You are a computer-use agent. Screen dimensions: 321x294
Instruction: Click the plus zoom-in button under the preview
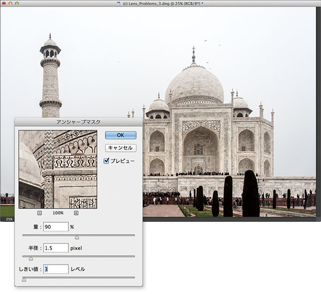point(76,213)
